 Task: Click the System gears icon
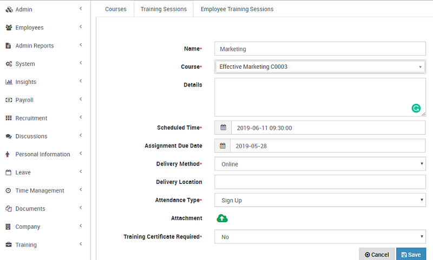coord(9,64)
